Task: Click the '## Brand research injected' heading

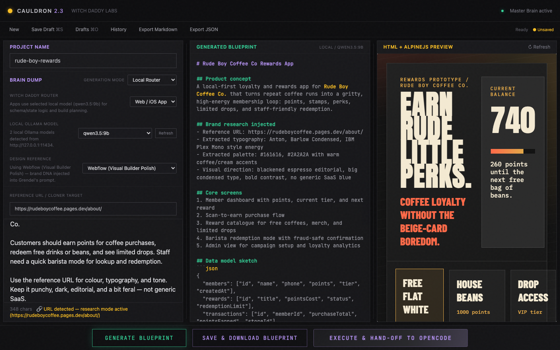Action: [236, 124]
